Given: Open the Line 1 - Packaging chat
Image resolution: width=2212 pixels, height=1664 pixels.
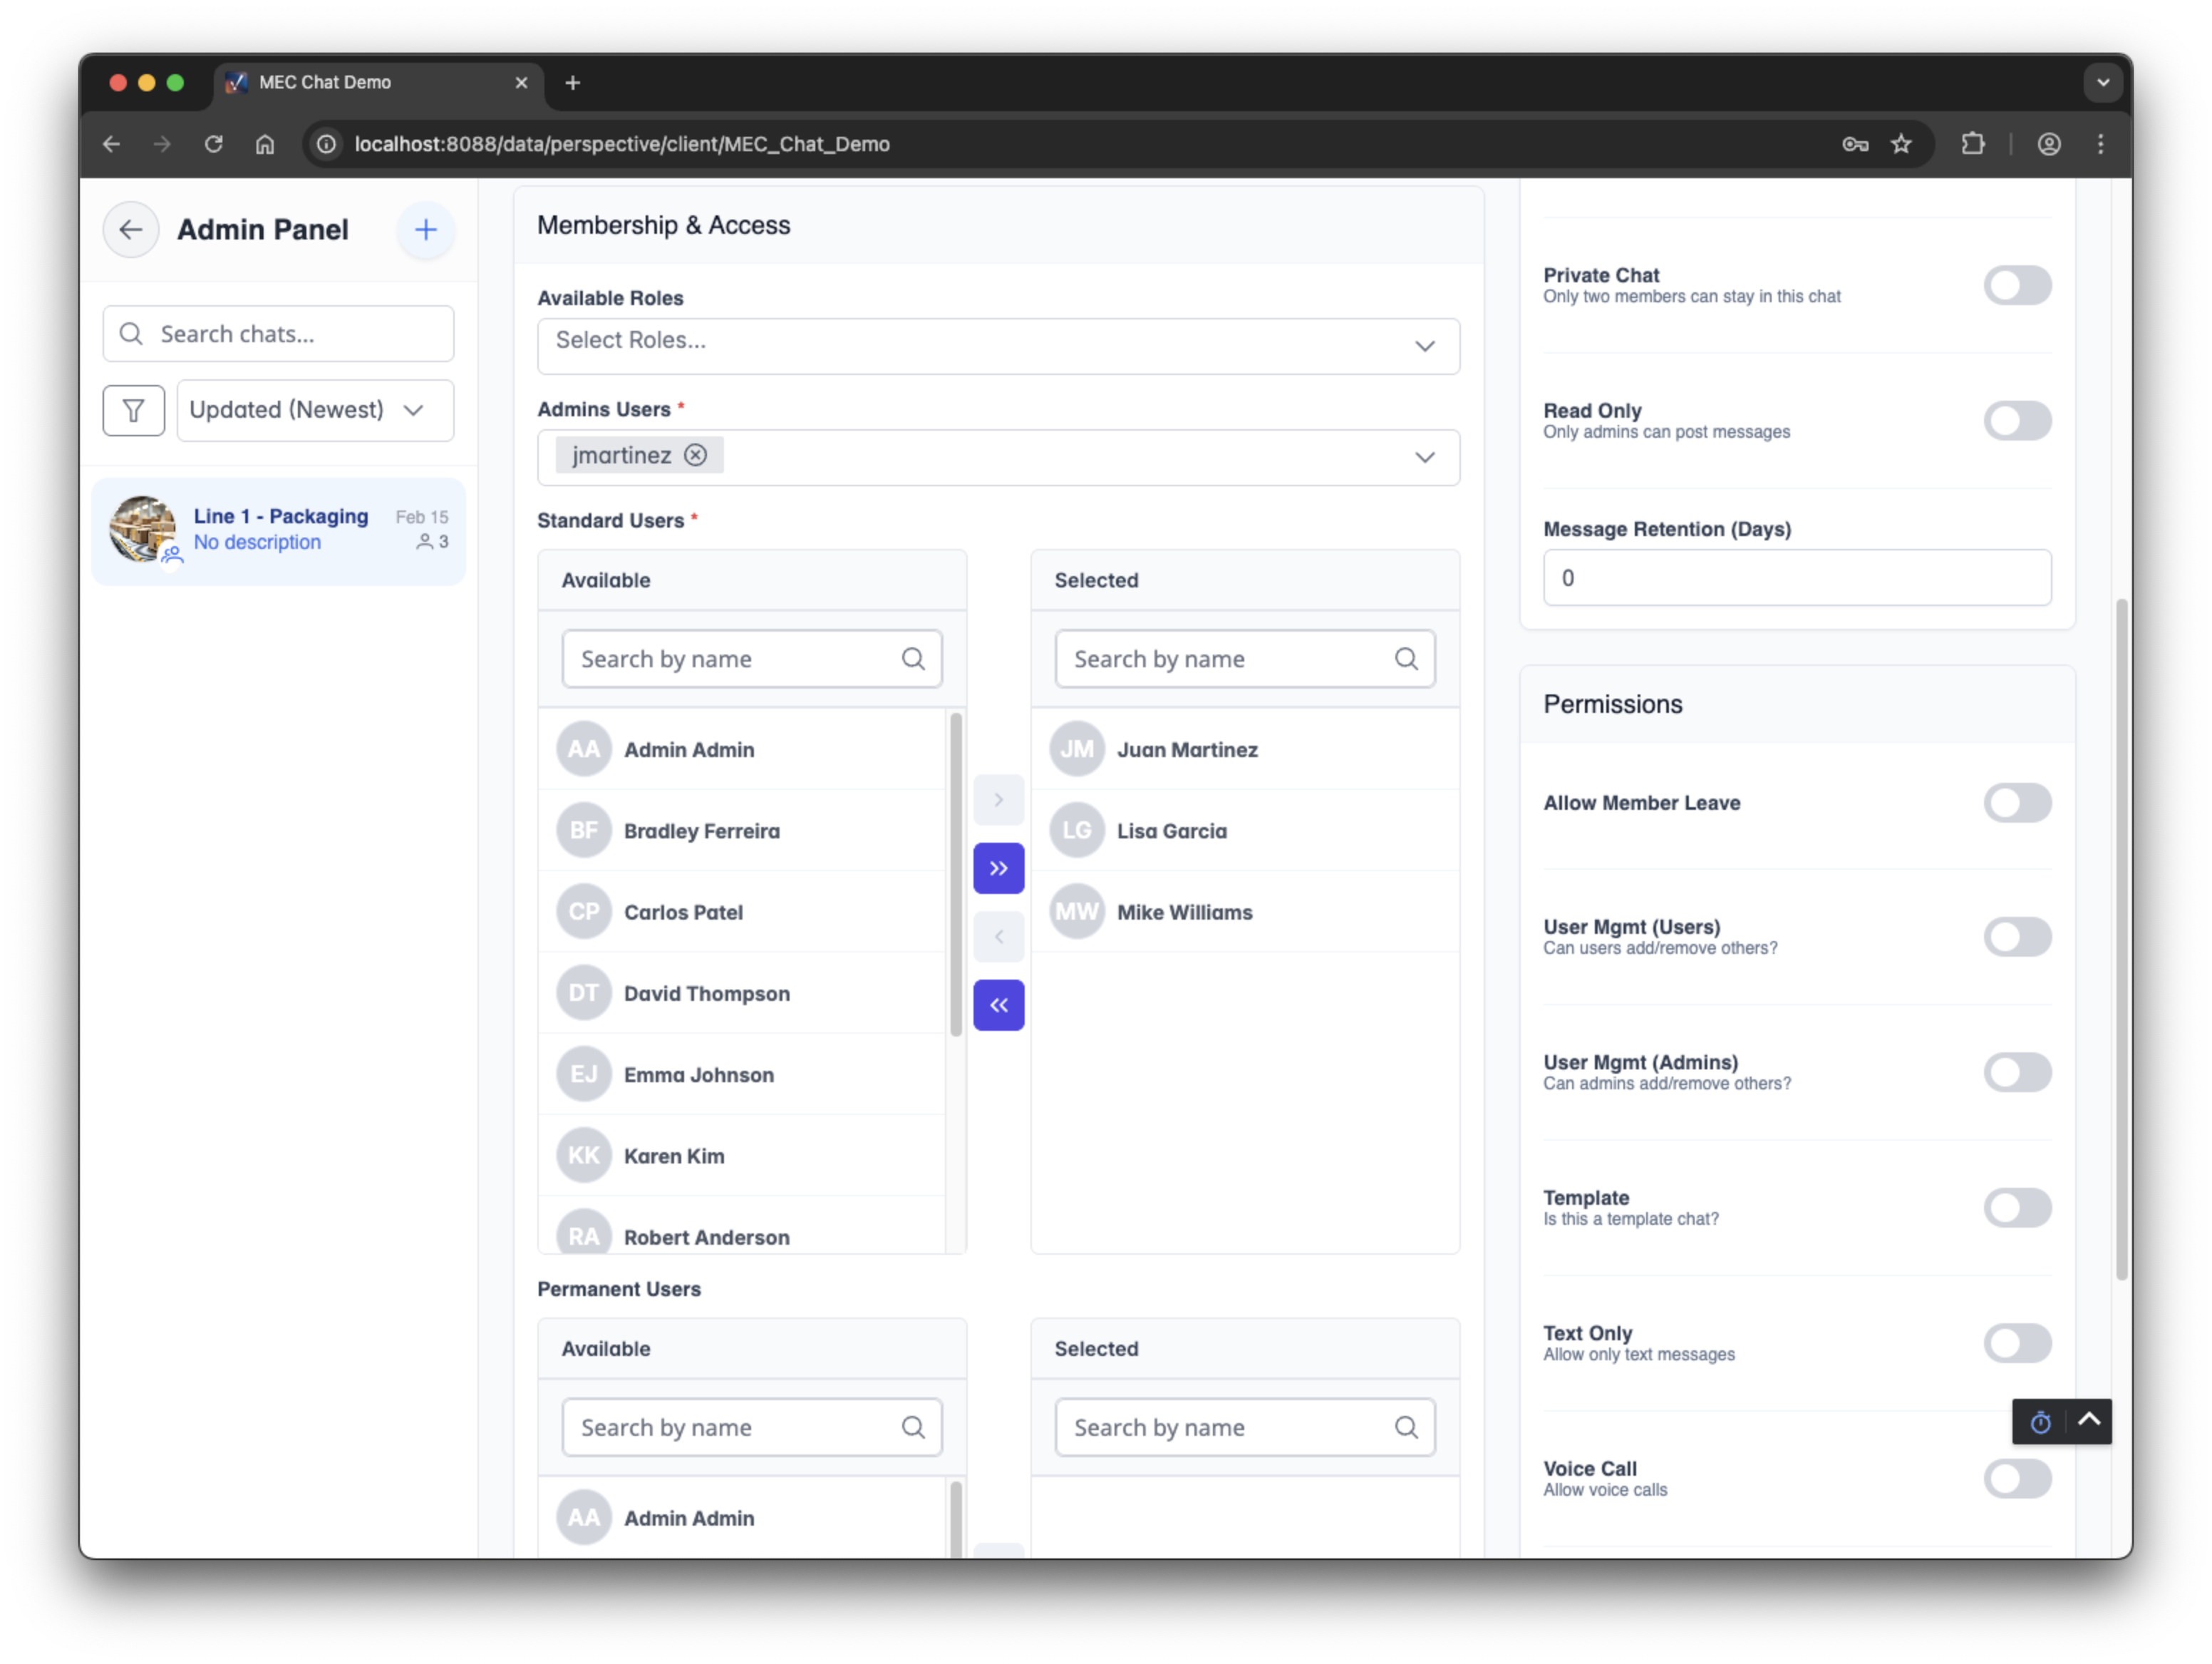Looking at the screenshot, I should 279,529.
